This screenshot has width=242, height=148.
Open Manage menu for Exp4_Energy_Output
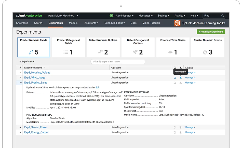[x=190, y=132]
